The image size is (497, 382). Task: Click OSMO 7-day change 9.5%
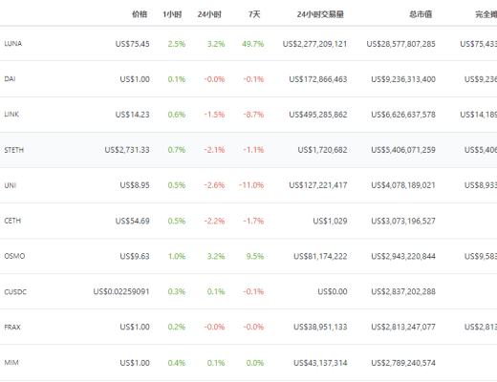[x=255, y=256]
